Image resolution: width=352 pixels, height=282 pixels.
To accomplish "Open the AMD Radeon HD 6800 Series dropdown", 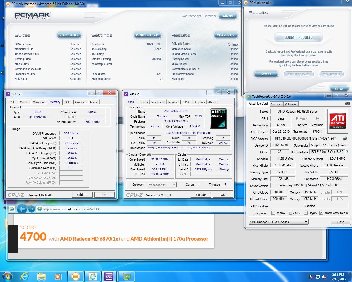I will point(278,222).
